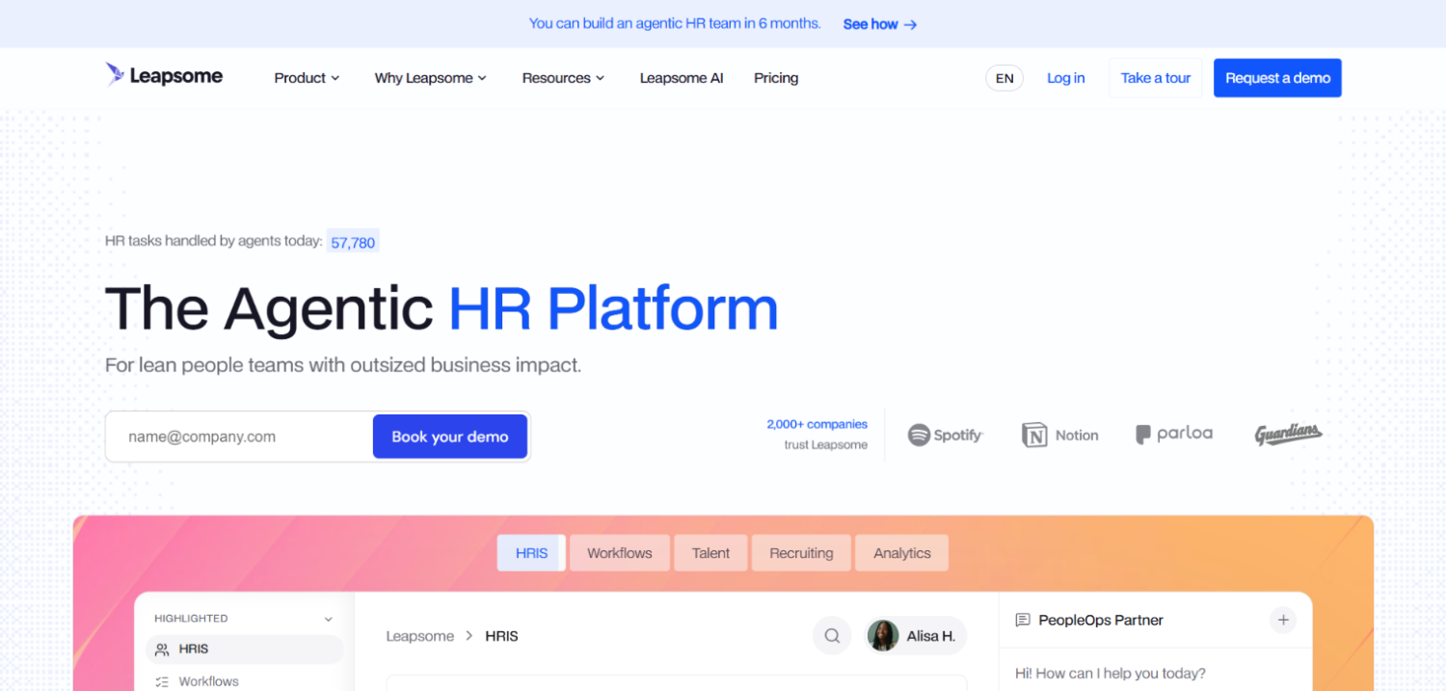This screenshot has height=691, width=1446.
Task: Click Take a tour button
Action: pos(1156,78)
